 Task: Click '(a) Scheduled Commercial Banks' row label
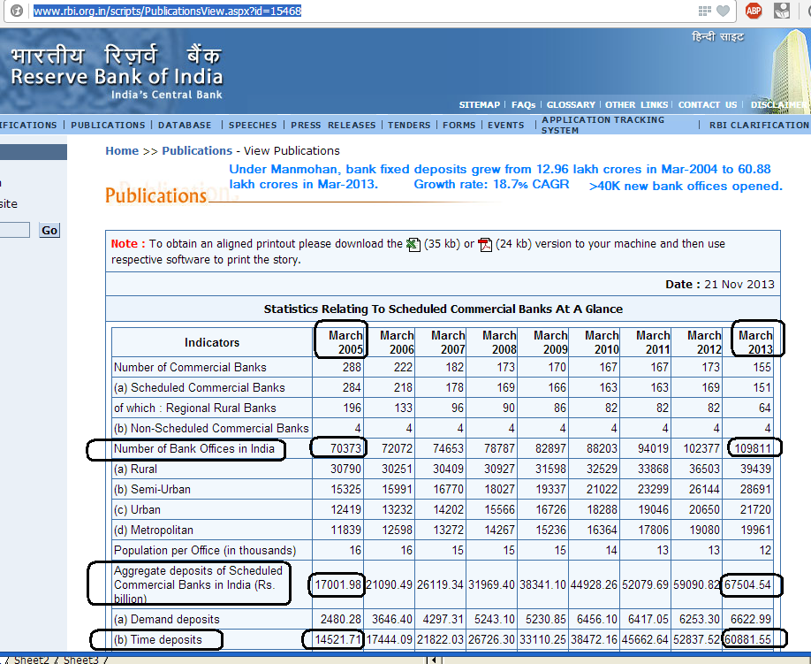[199, 387]
